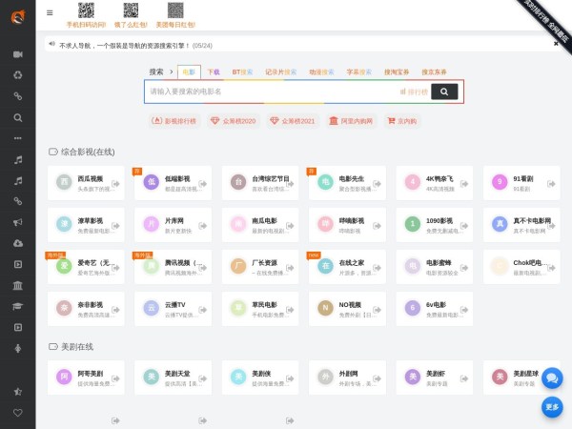The width and height of the screenshot is (572, 429).
Task: Open the 外剧网 site card
Action: (347, 378)
